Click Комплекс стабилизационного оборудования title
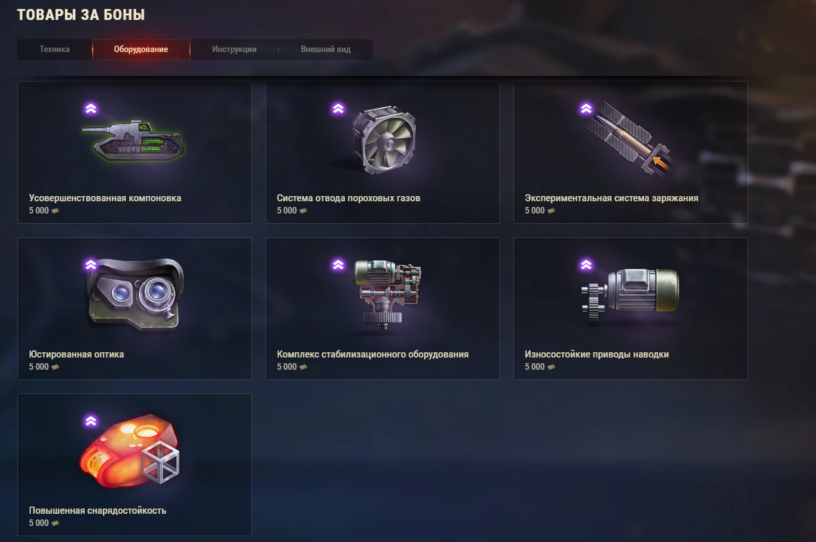The width and height of the screenshot is (816, 542). click(x=373, y=354)
